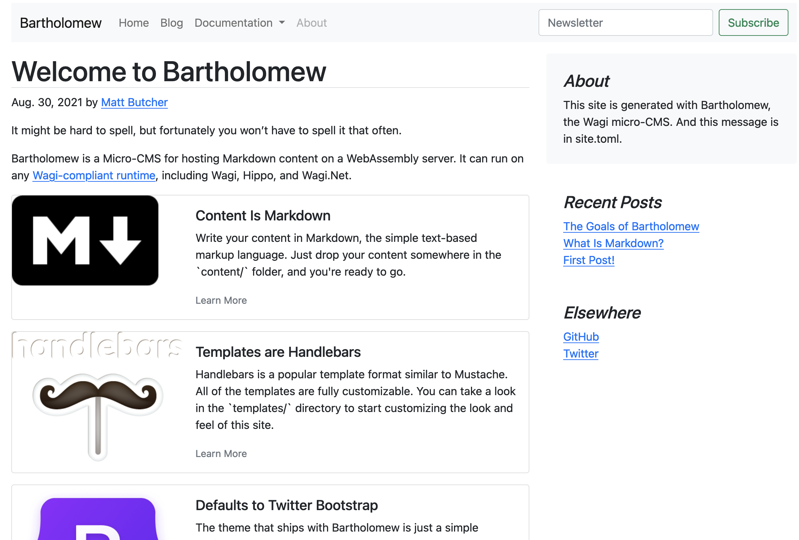Click the purple Bootstrap logo image
The height and width of the screenshot is (540, 799).
pos(97,520)
